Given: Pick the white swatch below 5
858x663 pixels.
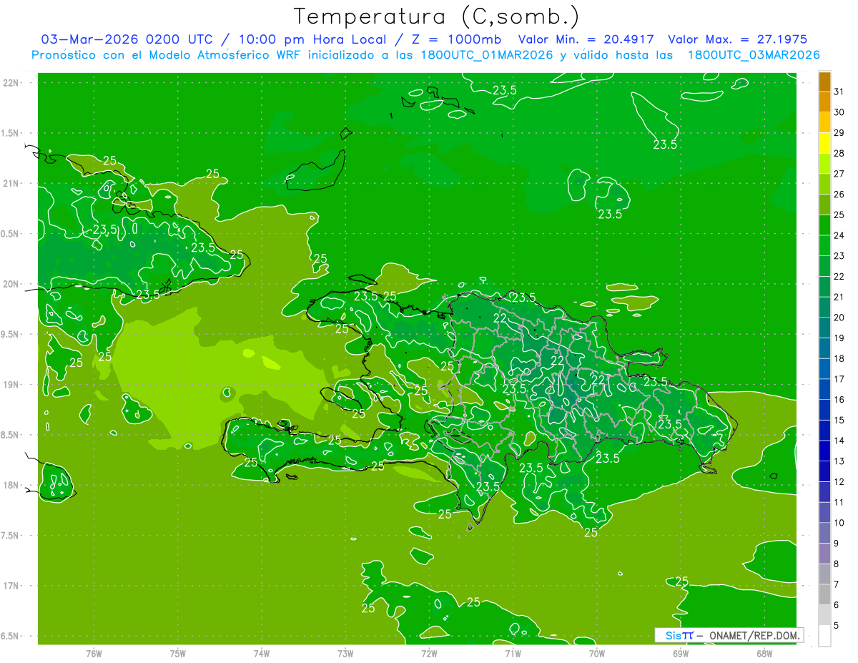Looking at the screenshot, I should pyautogui.click(x=824, y=635).
